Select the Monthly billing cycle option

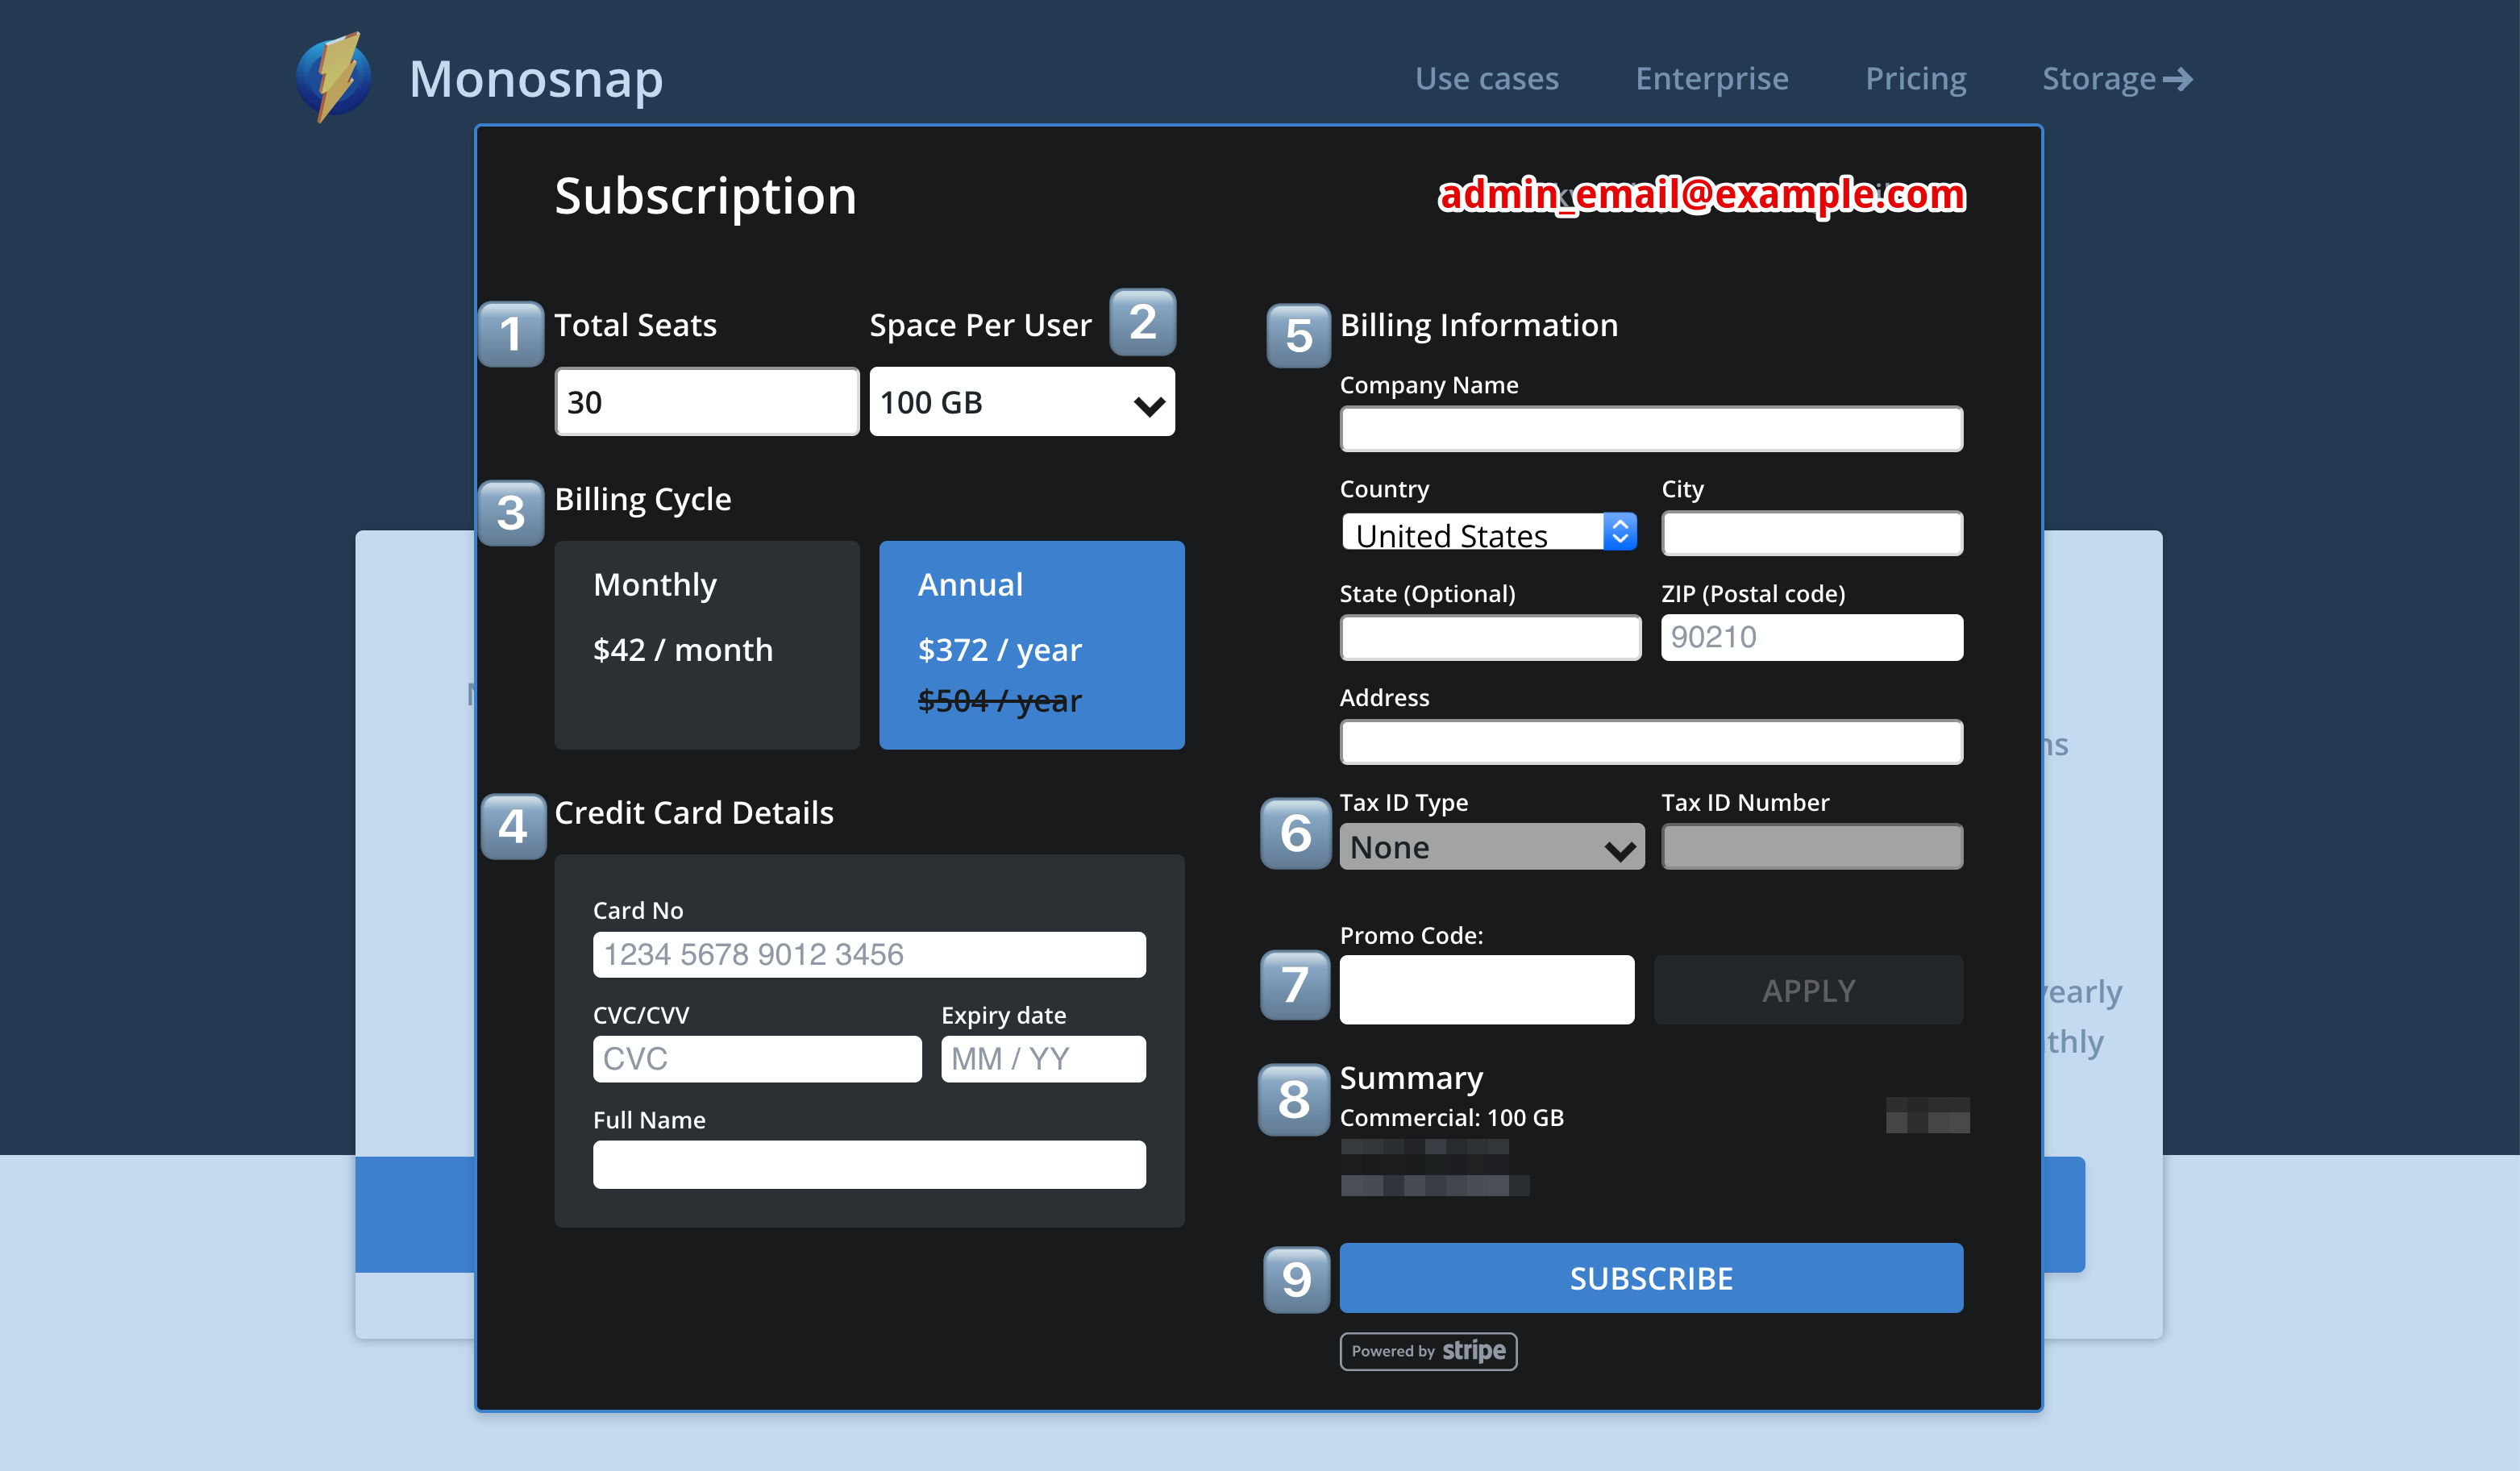(x=707, y=644)
